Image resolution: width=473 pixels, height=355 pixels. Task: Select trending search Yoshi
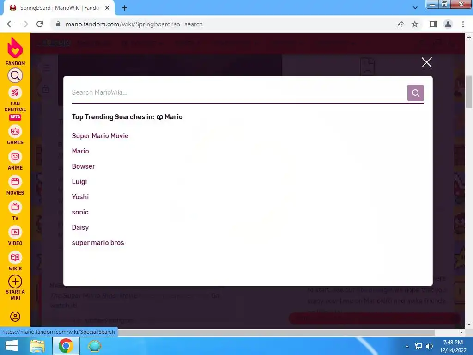80,197
